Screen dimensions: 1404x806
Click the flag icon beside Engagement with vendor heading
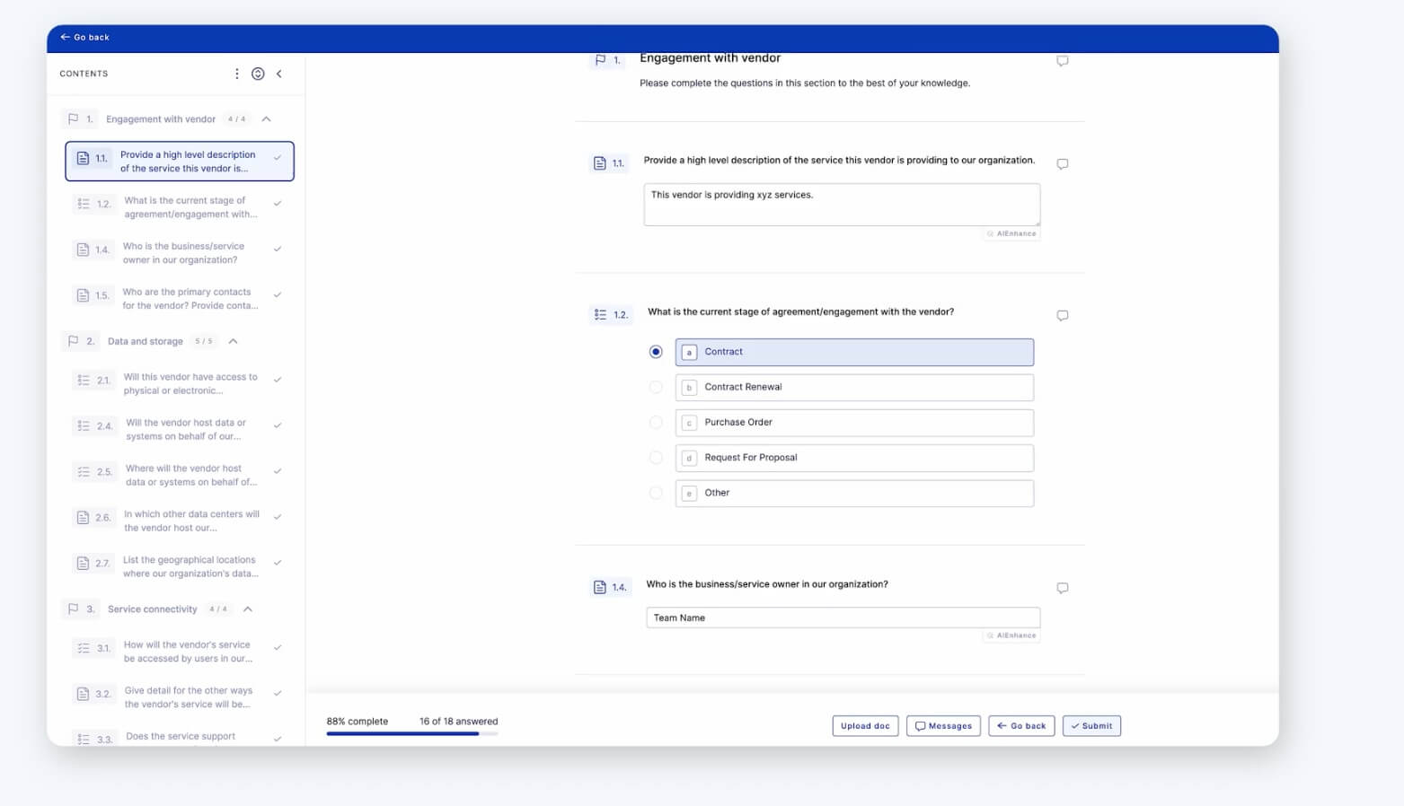[x=599, y=60]
